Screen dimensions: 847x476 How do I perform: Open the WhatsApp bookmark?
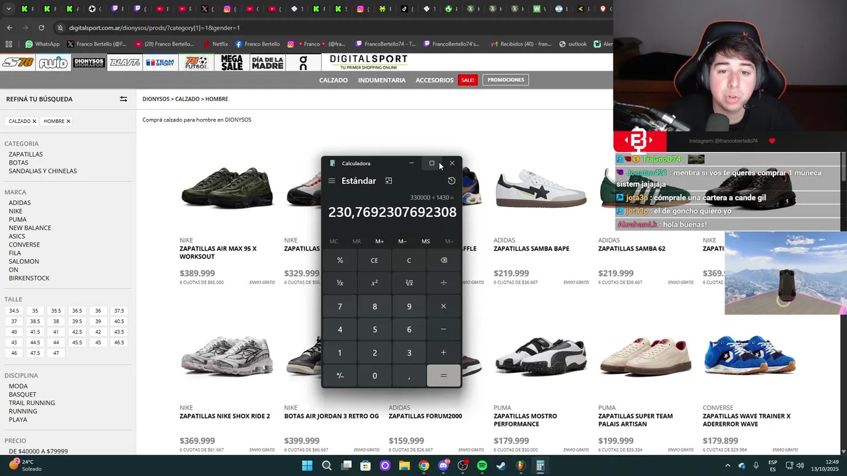point(42,44)
